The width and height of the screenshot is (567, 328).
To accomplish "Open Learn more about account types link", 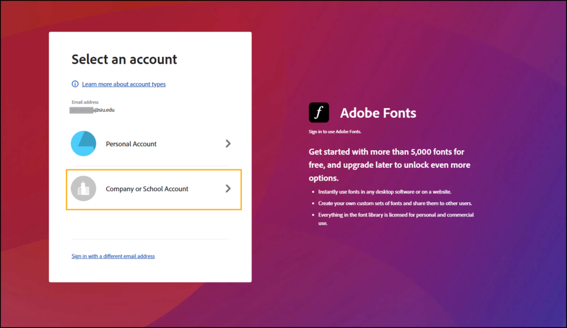I will coord(123,84).
